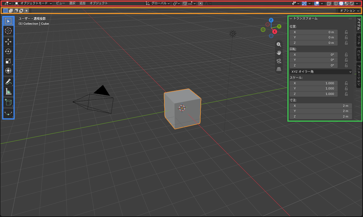Open the 追加 menu
The height and width of the screenshot is (217, 363).
(82, 3)
